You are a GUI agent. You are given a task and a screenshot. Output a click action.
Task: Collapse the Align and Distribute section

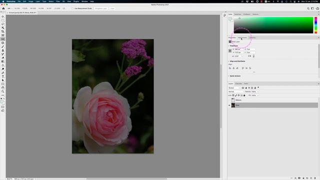pos(229,61)
